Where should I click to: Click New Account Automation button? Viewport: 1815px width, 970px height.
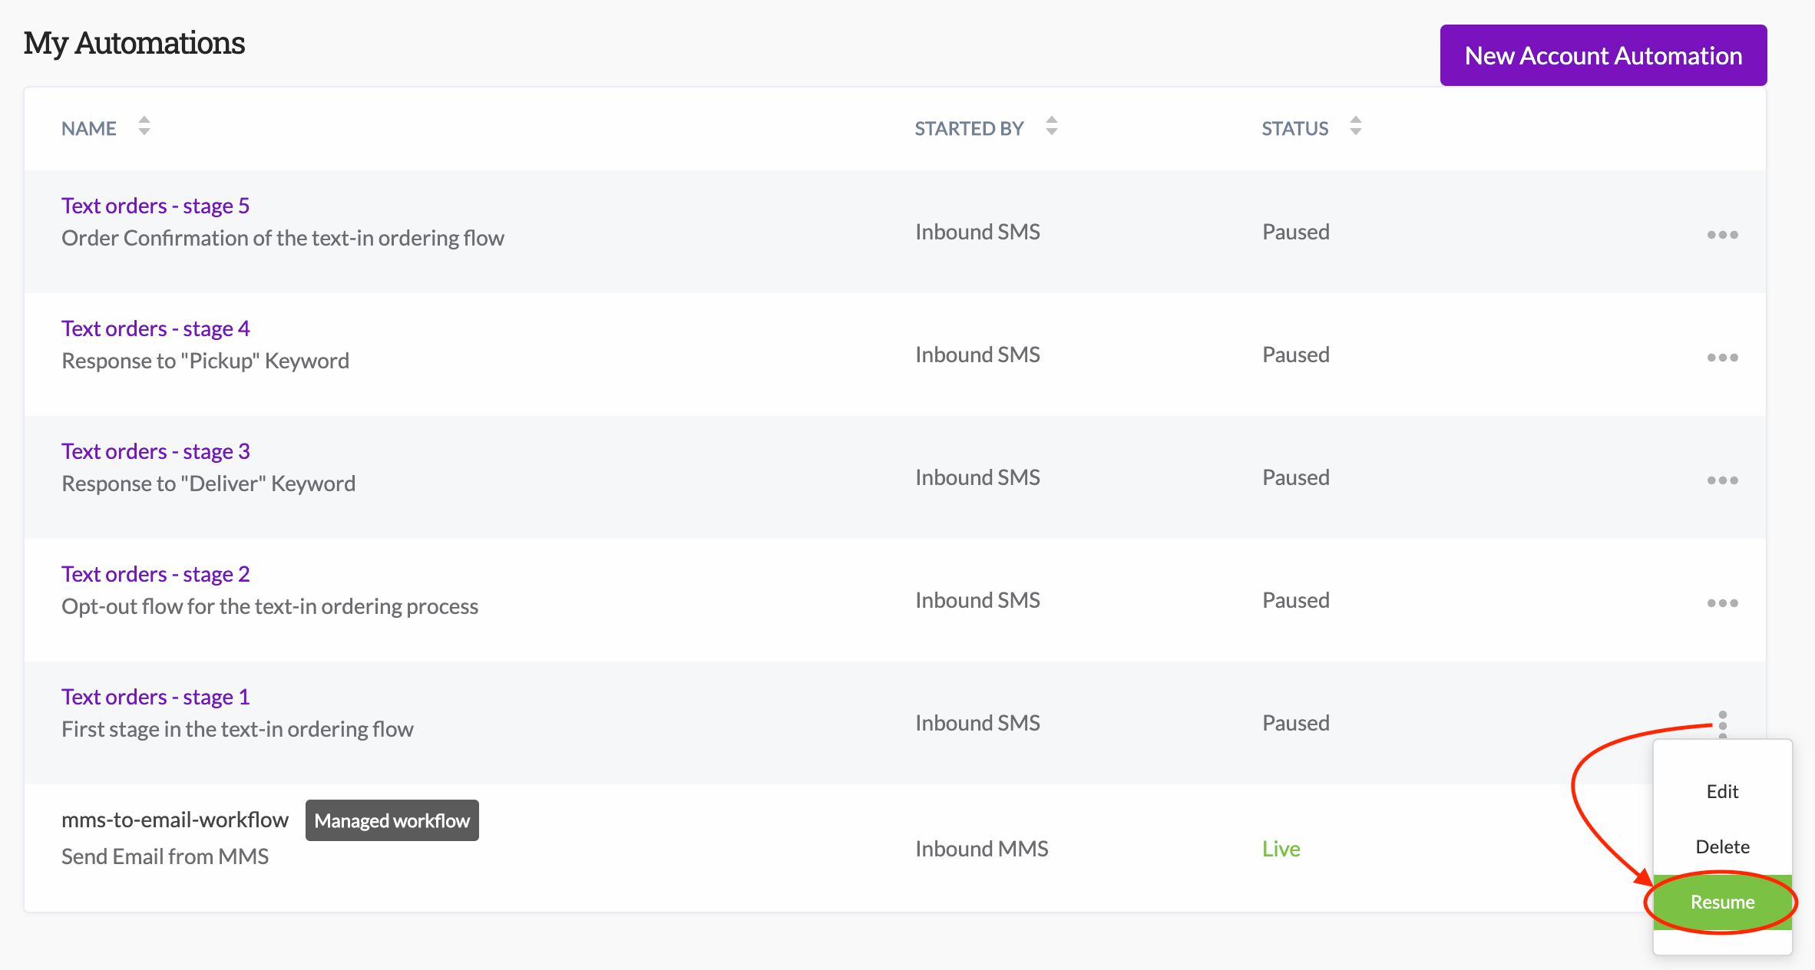click(x=1603, y=55)
